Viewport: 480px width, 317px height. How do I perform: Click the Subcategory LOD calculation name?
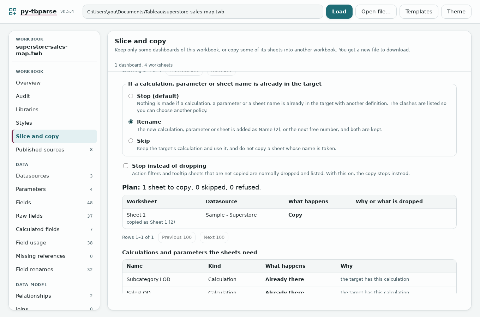[149, 279]
